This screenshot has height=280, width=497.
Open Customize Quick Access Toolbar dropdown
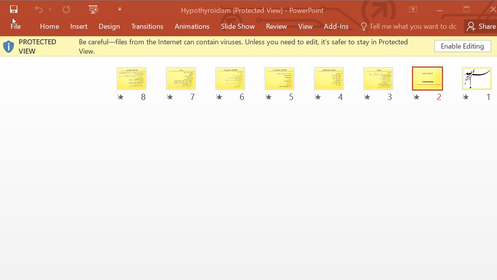120,9
